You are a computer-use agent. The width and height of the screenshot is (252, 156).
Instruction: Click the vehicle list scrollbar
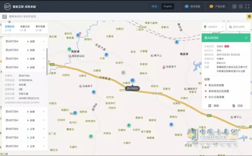pos(47,62)
